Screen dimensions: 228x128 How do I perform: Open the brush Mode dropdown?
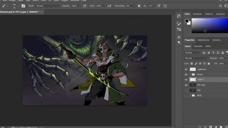pyautogui.click(x=48, y=6)
